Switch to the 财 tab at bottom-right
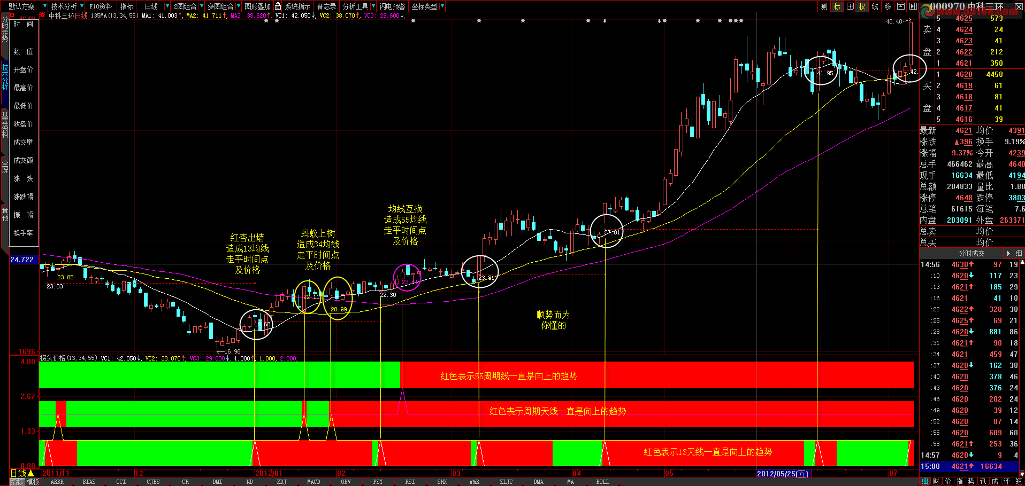The height and width of the screenshot is (486, 1025). [936, 481]
